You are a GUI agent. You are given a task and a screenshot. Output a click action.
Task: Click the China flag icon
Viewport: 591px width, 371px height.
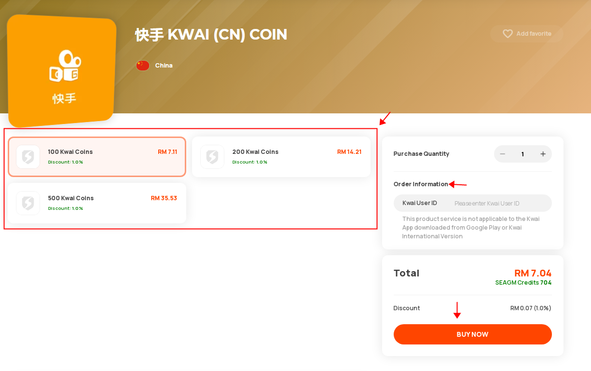click(x=143, y=66)
